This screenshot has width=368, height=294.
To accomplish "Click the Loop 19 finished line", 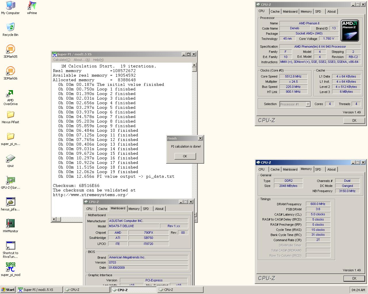I will click(x=98, y=172).
